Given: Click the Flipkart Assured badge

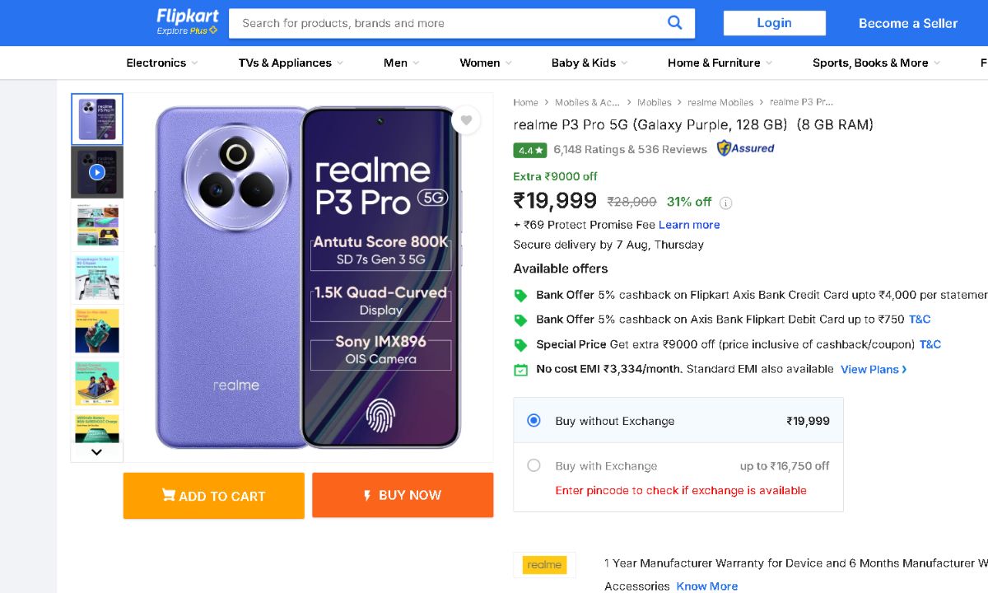Looking at the screenshot, I should coord(745,149).
